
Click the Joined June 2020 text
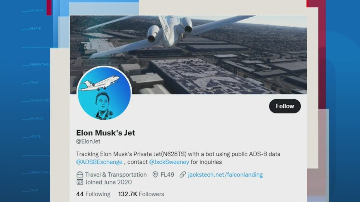pyautogui.click(x=108, y=182)
